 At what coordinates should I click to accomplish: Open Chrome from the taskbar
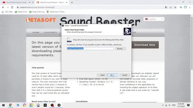coord(11,105)
